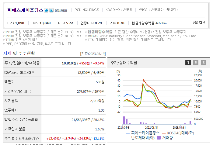The height and width of the screenshot is (145, 213).
Task: Click the 거래량/거래대금 row label
Action: (x=18, y=91)
